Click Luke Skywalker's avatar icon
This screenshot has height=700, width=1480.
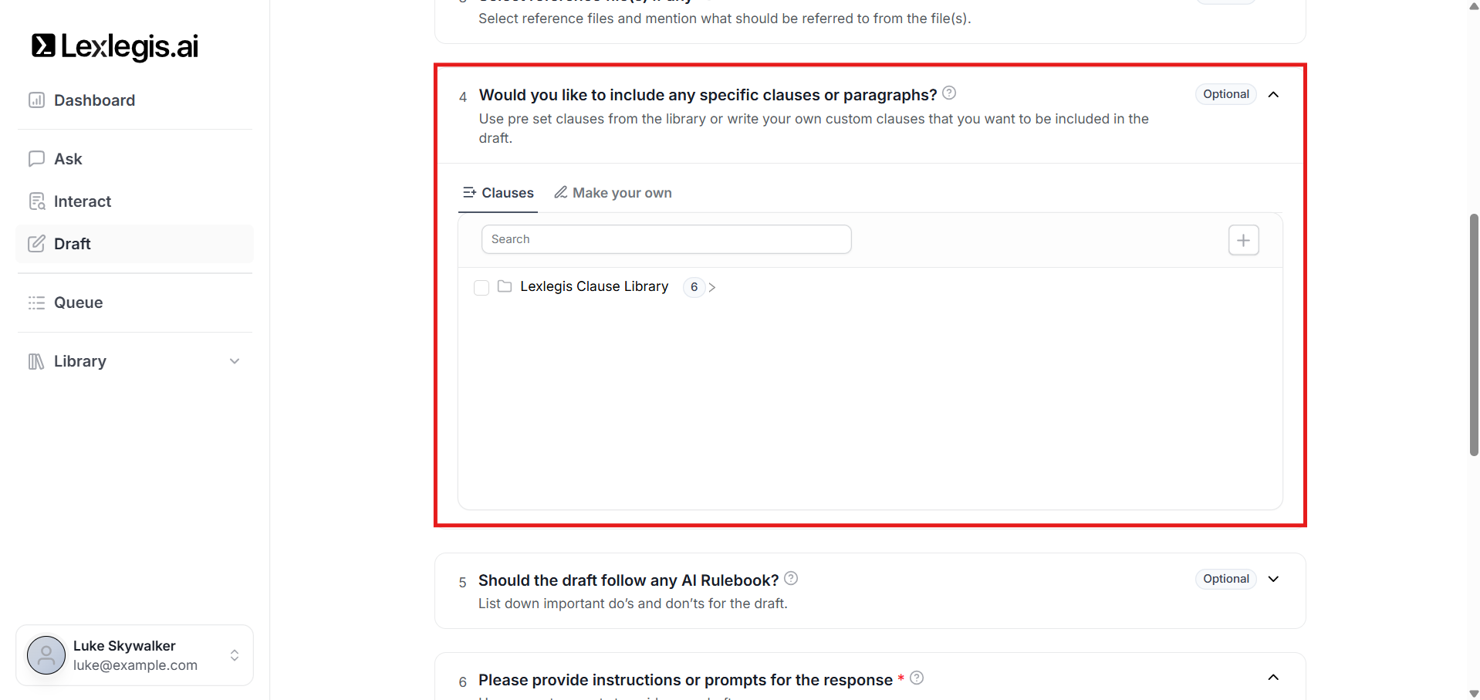pyautogui.click(x=46, y=655)
